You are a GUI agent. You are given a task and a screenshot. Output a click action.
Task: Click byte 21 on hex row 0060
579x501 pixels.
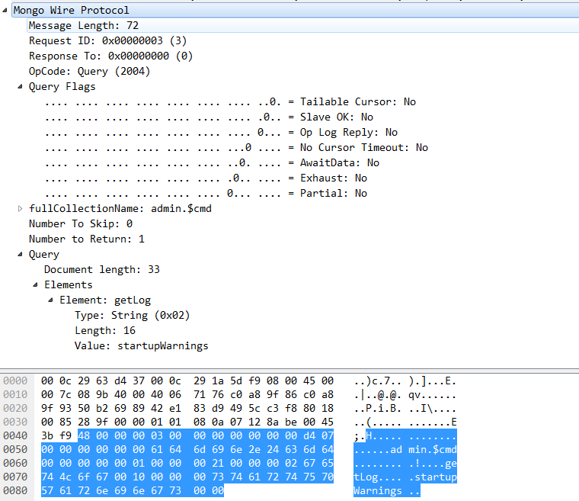tap(218, 463)
